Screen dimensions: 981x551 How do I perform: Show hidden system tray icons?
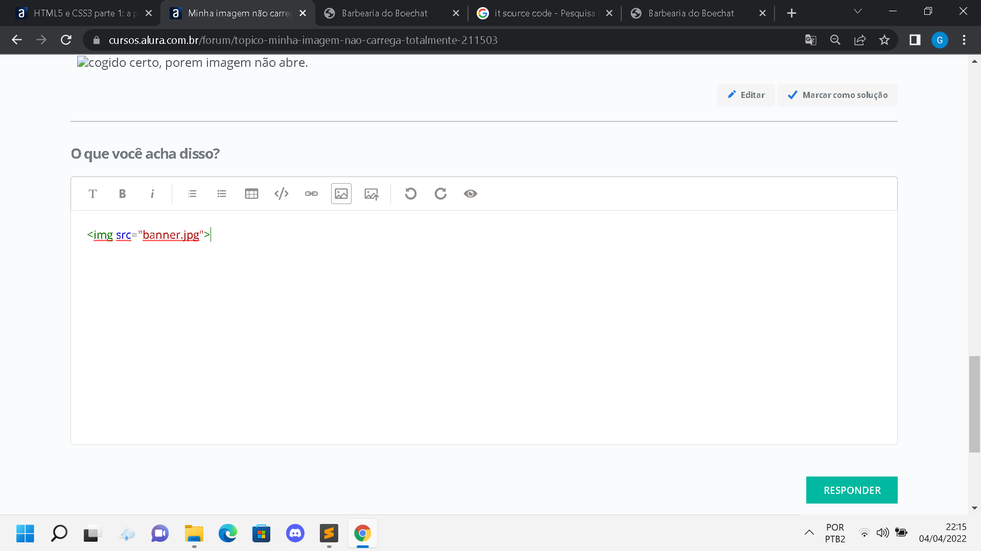coord(809,533)
